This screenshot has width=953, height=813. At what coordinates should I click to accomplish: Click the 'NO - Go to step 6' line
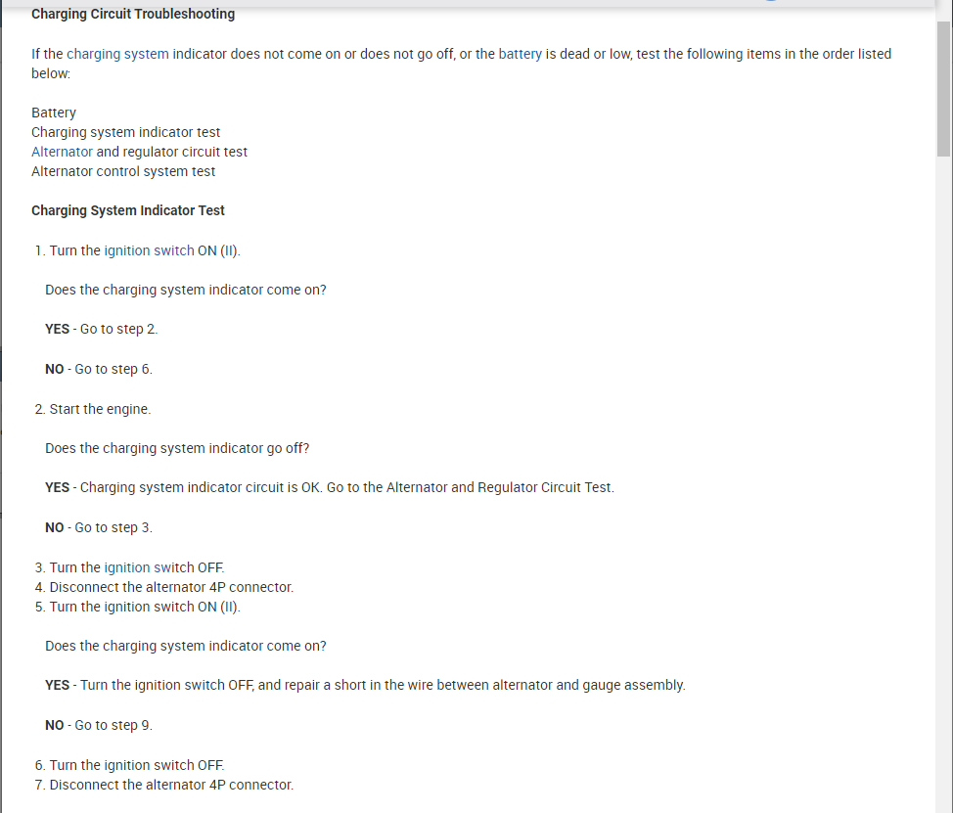[99, 369]
